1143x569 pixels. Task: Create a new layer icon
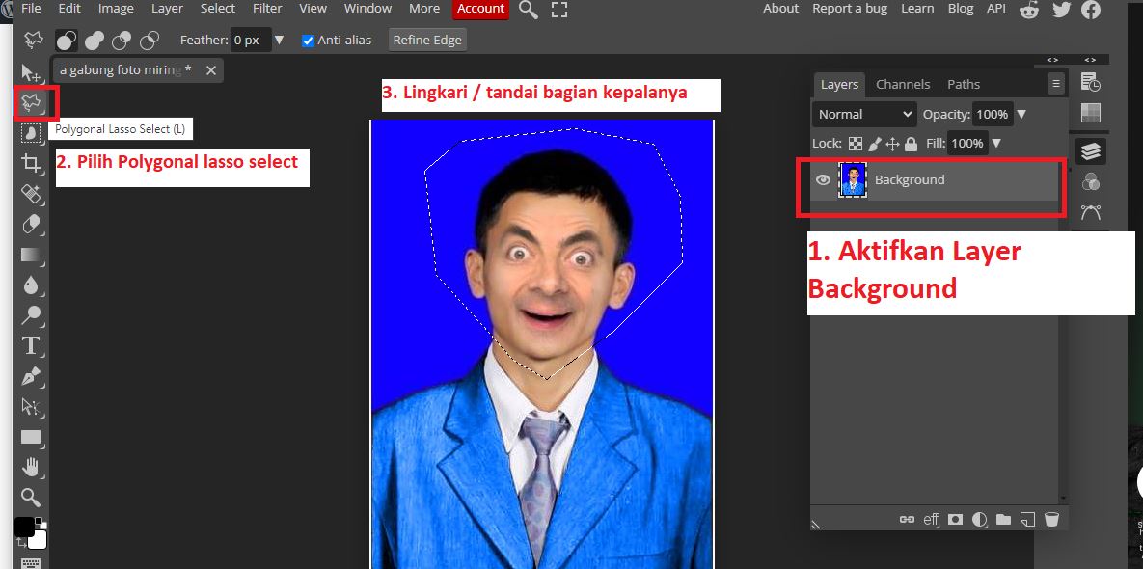1028,520
